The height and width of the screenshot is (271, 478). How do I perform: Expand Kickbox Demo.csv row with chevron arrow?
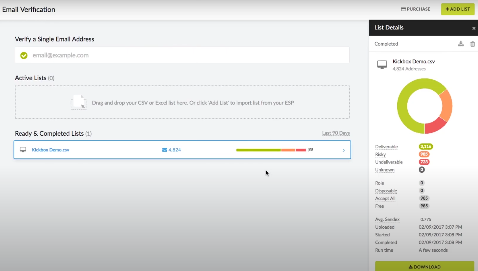point(343,150)
